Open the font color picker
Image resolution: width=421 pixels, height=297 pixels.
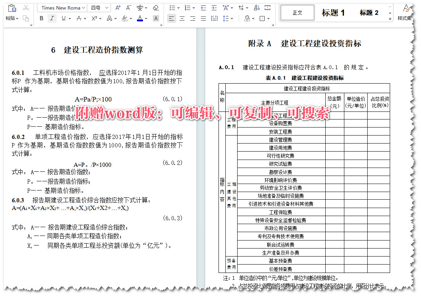coord(140,18)
